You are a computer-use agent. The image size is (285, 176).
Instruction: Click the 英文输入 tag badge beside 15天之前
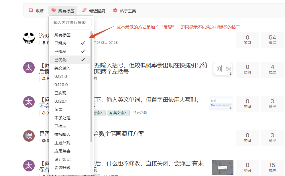click(118, 113)
